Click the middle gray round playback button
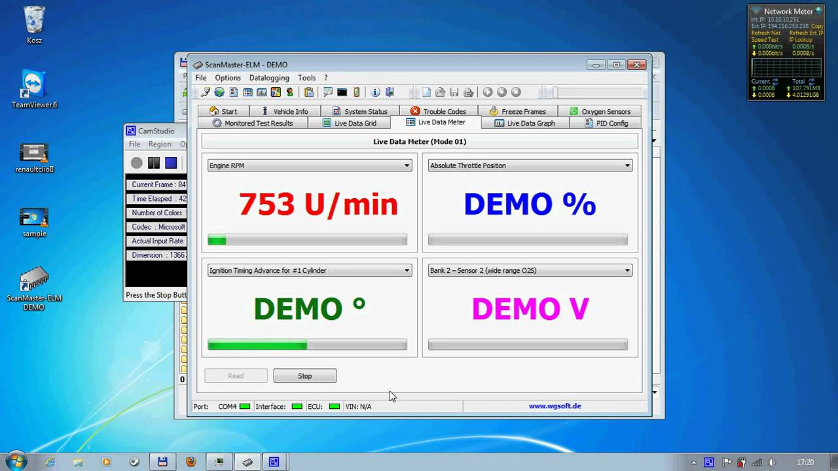This screenshot has width=838, height=471. pyautogui.click(x=502, y=92)
